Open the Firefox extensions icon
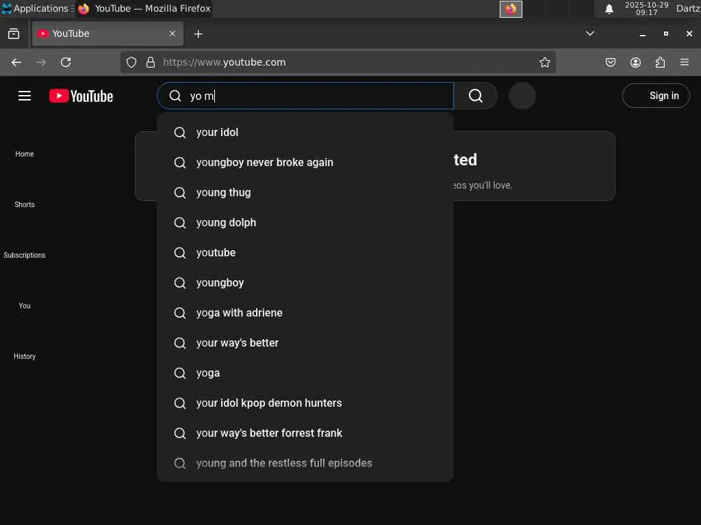 (x=660, y=62)
